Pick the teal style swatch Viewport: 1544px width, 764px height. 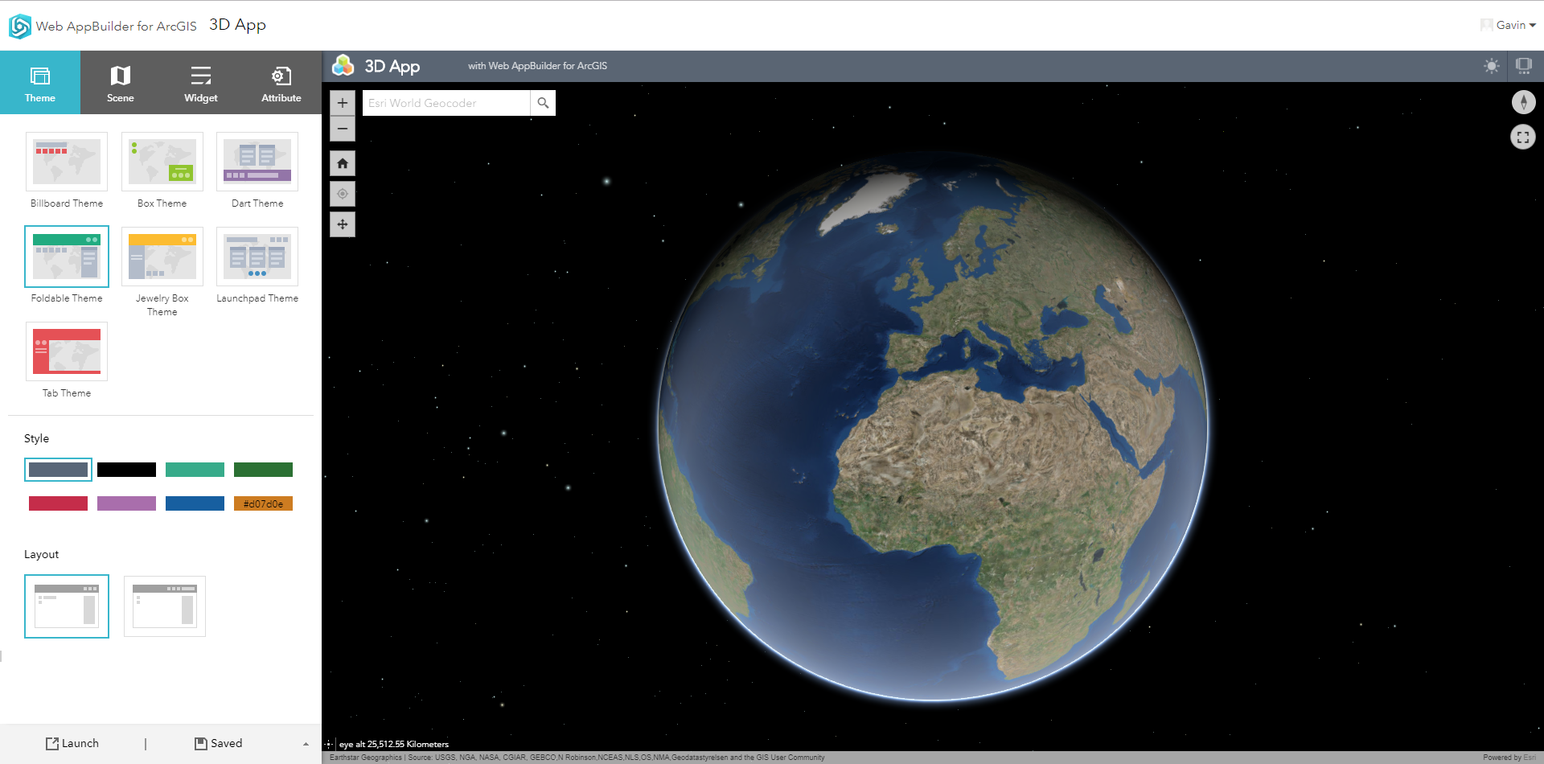pos(195,470)
